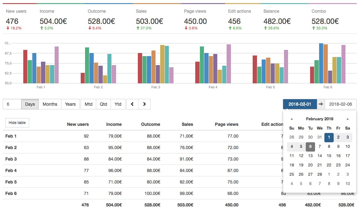Click the red New users bar for Feb 1
The image size is (361, 212).
coord(25,67)
